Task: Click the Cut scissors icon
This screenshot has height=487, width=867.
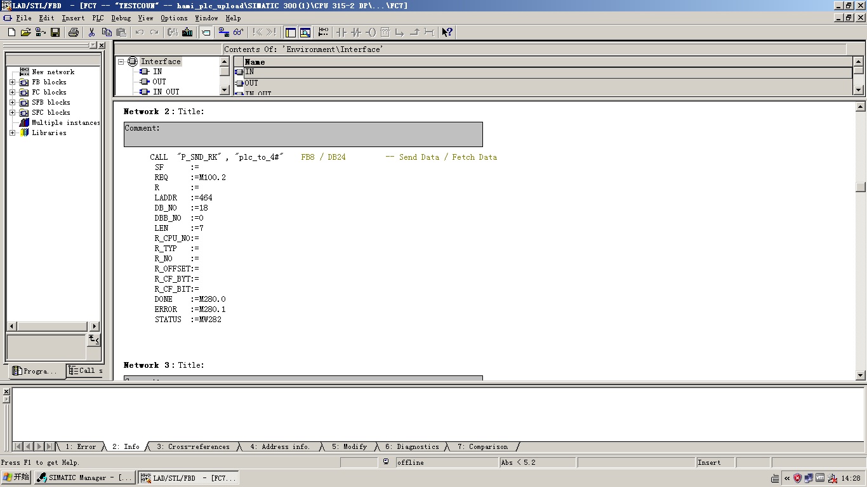Action: [92, 32]
